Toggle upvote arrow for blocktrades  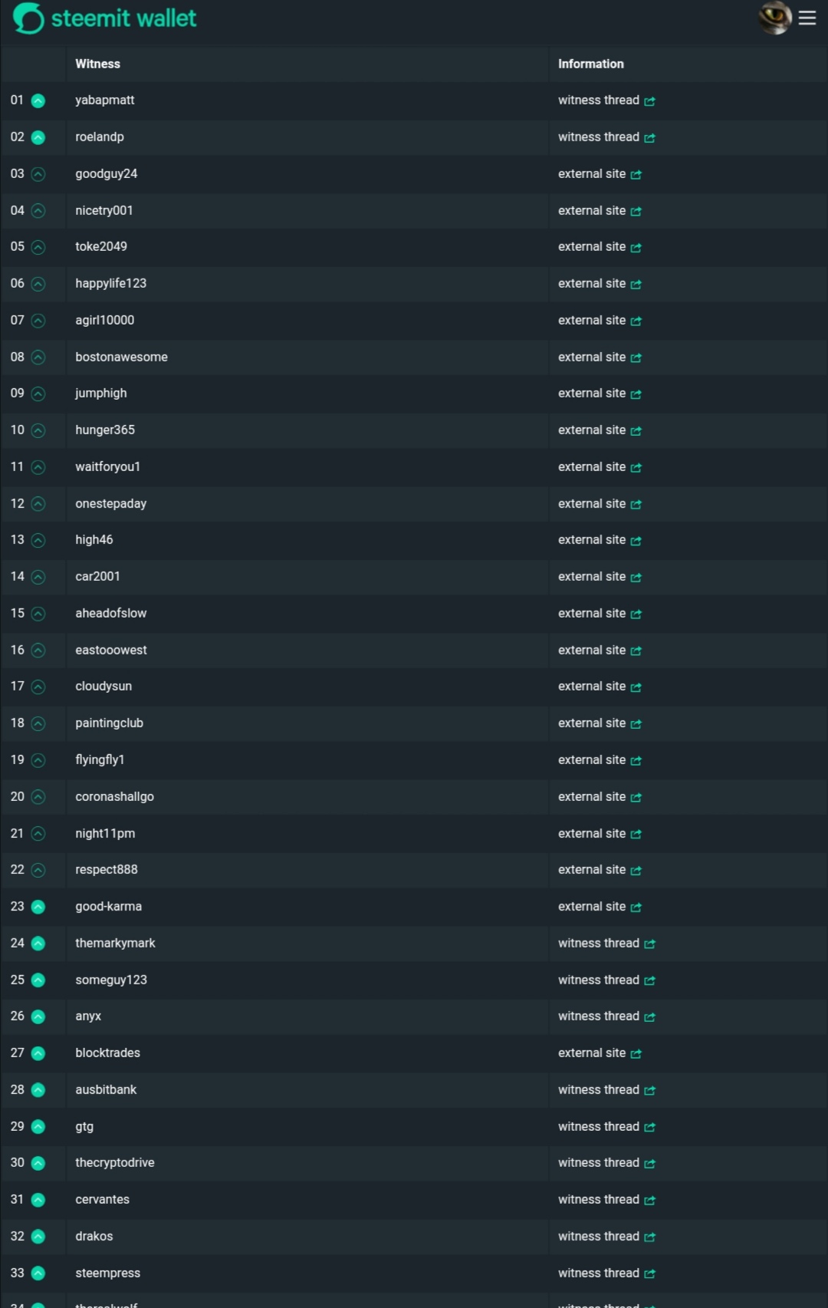coord(38,1053)
